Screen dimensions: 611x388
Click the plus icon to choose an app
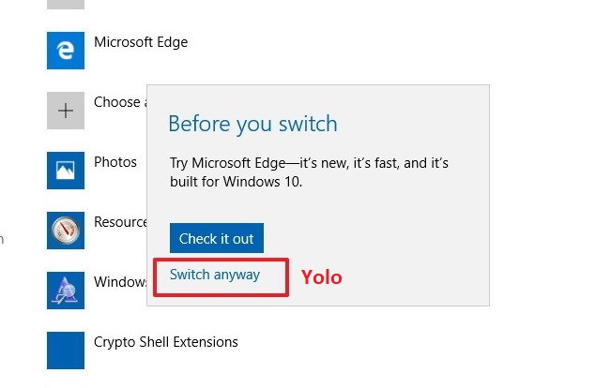pos(66,111)
